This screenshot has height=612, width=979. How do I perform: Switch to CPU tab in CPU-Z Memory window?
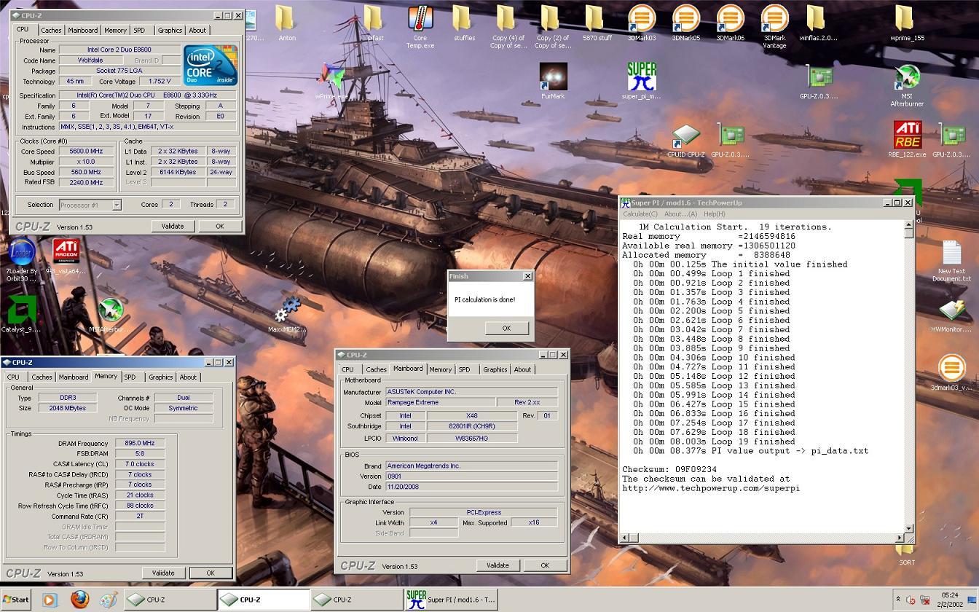coord(13,377)
